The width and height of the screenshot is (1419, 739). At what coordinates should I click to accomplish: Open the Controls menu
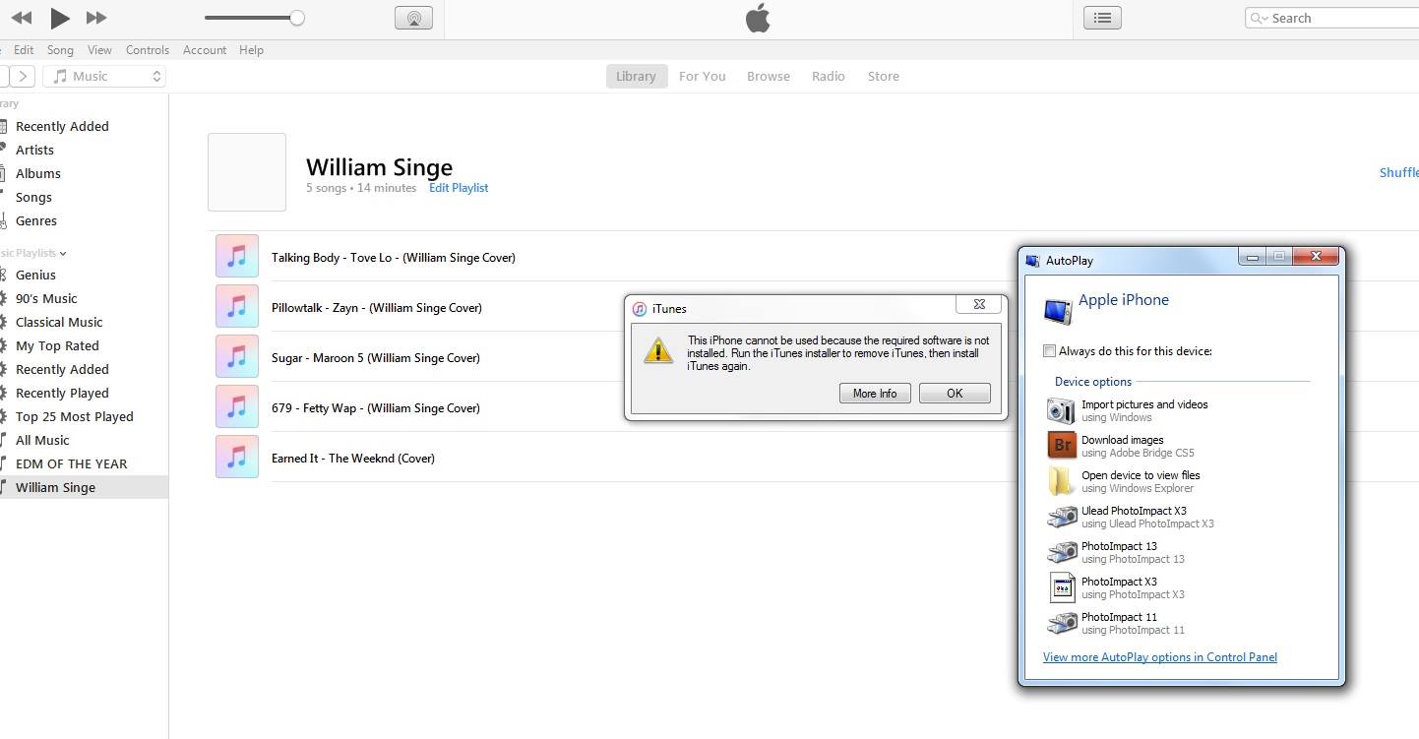click(x=148, y=50)
